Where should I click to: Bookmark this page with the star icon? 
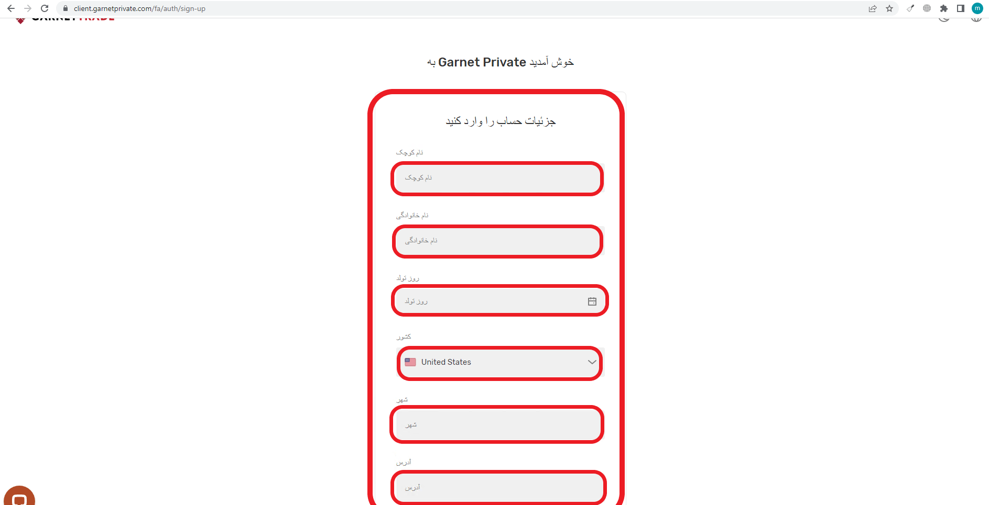[x=889, y=8]
